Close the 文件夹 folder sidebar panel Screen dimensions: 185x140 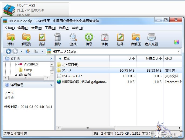(x=51, y=58)
